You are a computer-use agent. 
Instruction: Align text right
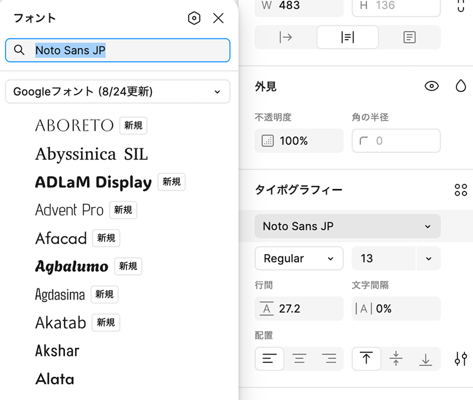329,359
